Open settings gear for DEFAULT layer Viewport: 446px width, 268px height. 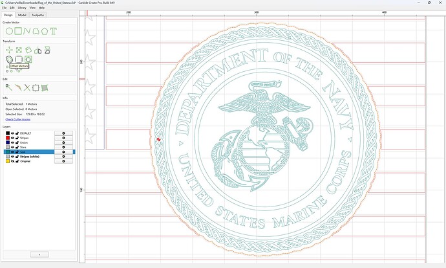click(63, 133)
